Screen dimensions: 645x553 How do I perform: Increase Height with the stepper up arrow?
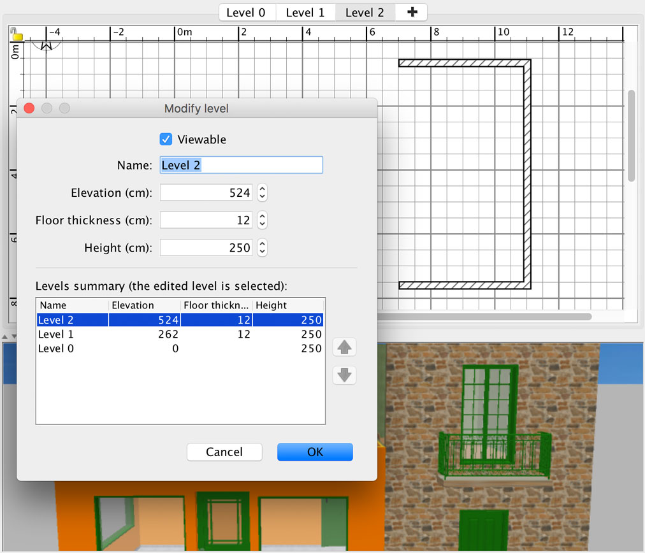262,243
